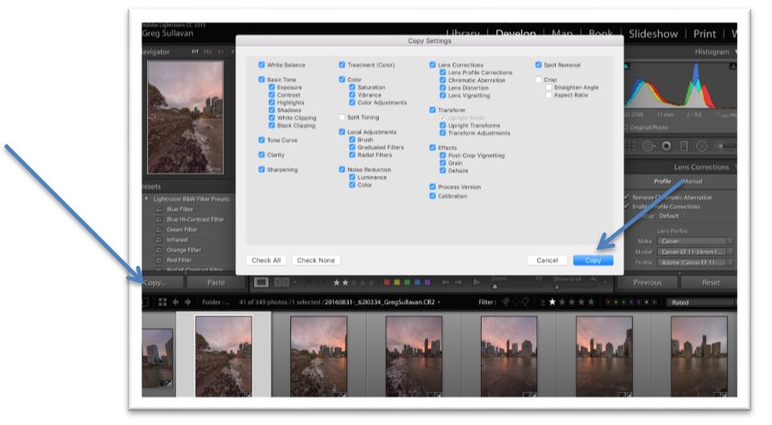Toggle Before/After view icon
Viewport: 772px width, 425px height.
281,282
